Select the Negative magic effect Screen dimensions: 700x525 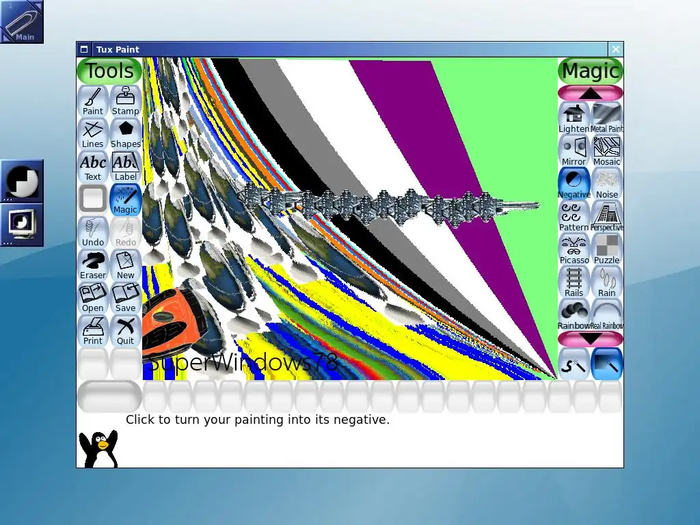pos(574,184)
